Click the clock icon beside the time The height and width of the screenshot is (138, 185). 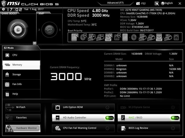click(x=3, y=9)
